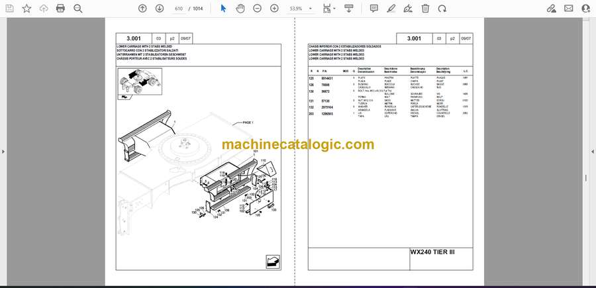The image size is (596, 288).
Task: Email the file with the envelope icon
Action: tap(569, 9)
